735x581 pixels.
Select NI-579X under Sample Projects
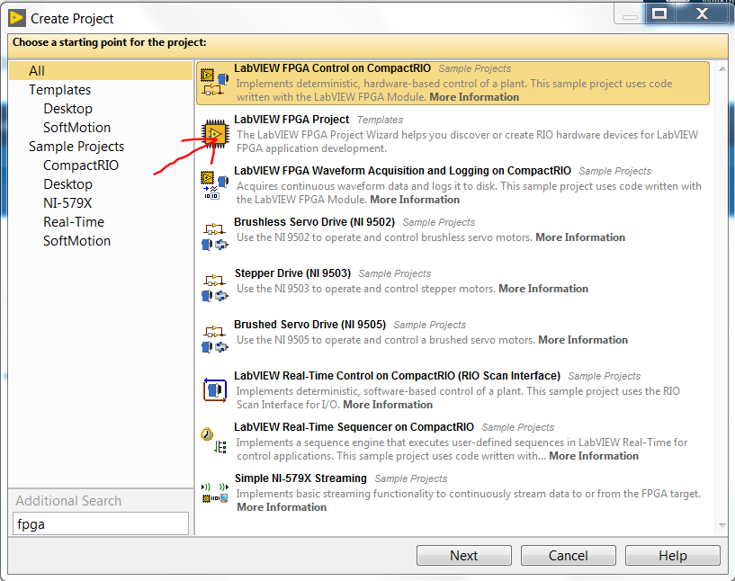[67, 203]
